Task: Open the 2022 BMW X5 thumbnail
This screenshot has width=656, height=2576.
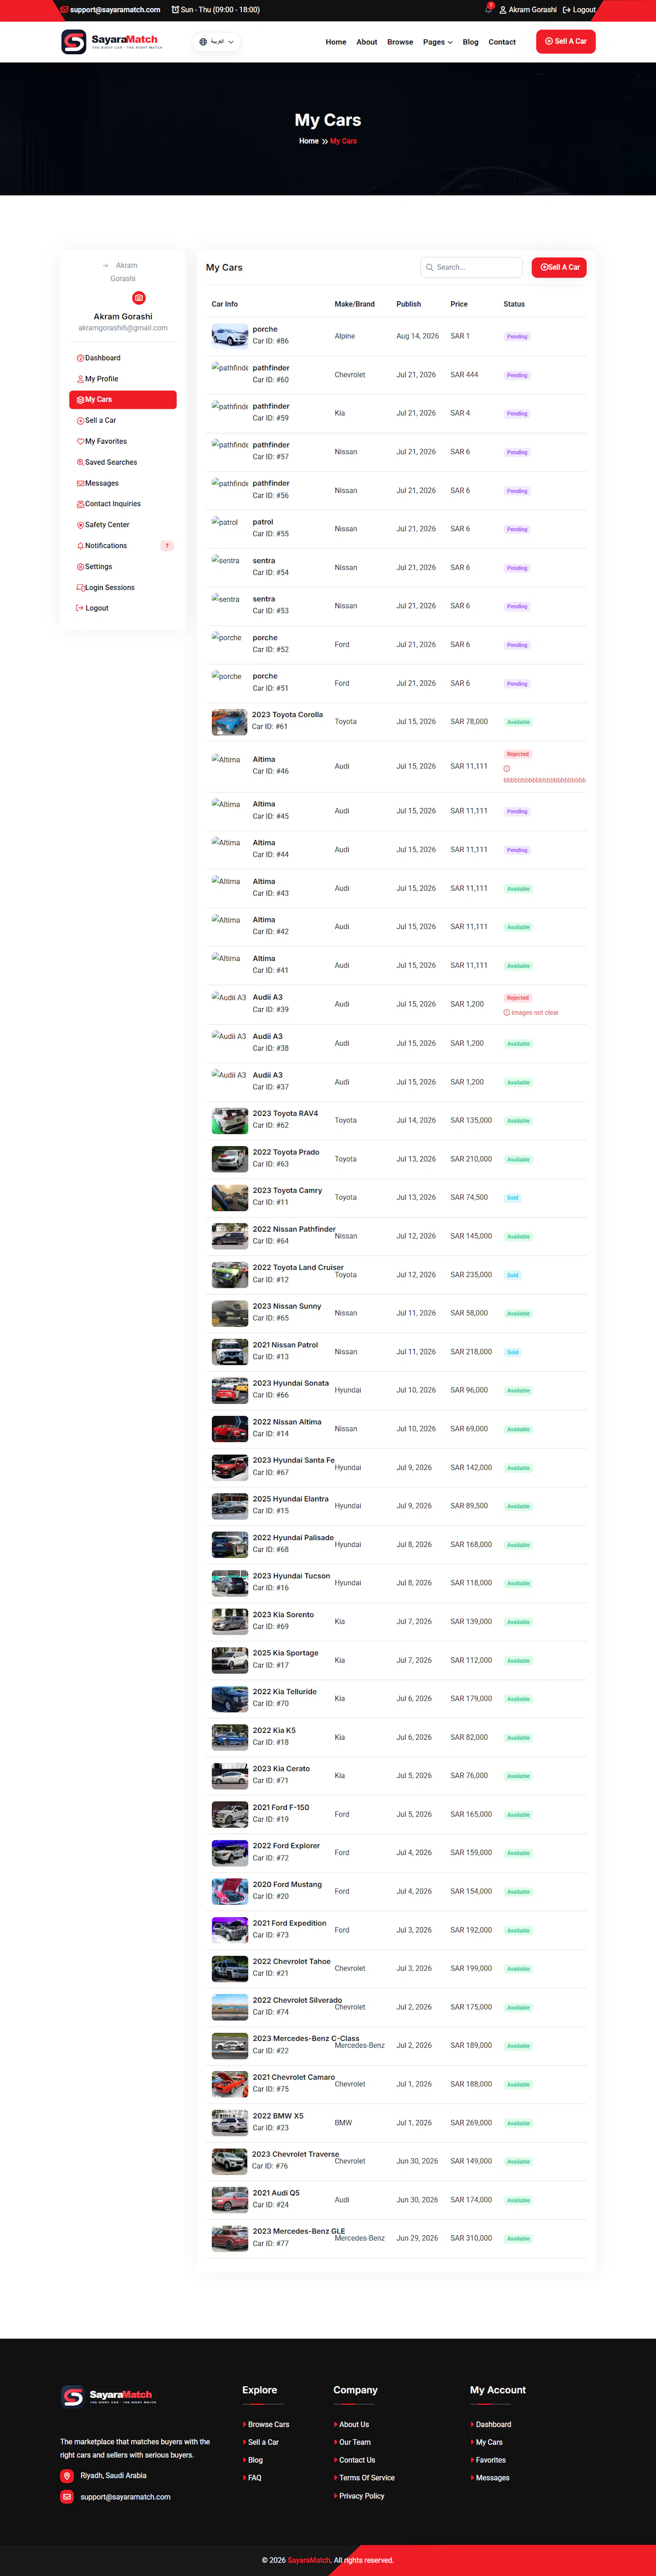Action: [x=230, y=2123]
